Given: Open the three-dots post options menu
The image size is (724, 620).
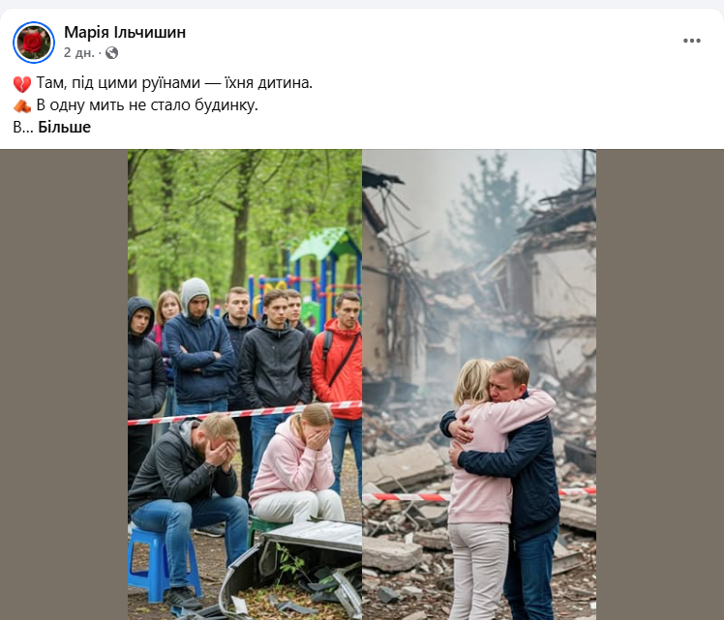Looking at the screenshot, I should pyautogui.click(x=691, y=41).
